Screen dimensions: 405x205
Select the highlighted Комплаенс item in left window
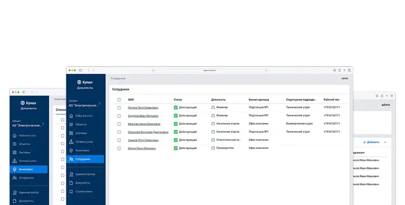coord(29,169)
